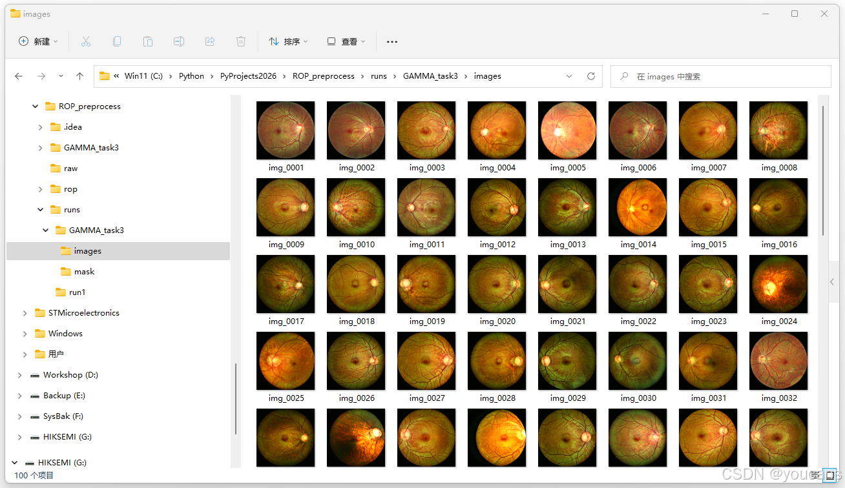Click the folder icon in address bar
The height and width of the screenshot is (488, 845).
point(105,76)
